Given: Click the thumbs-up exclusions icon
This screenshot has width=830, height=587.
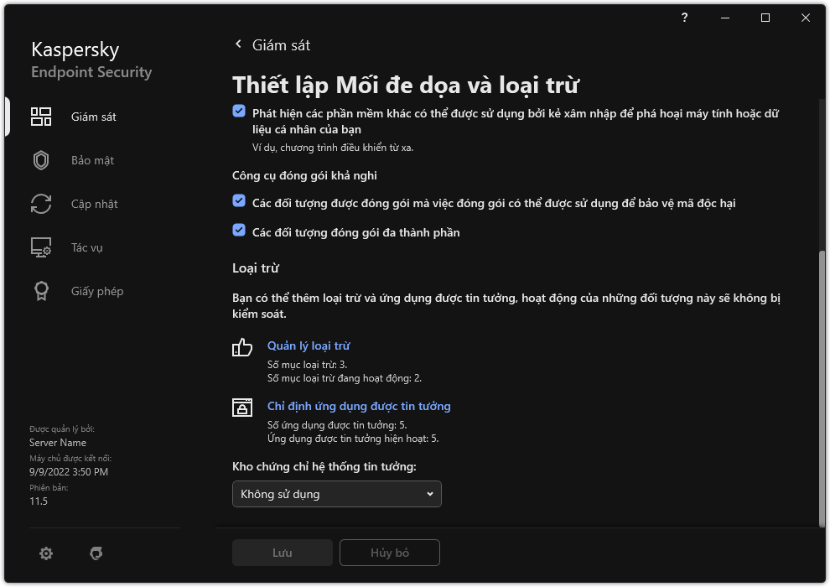Looking at the screenshot, I should [x=242, y=348].
